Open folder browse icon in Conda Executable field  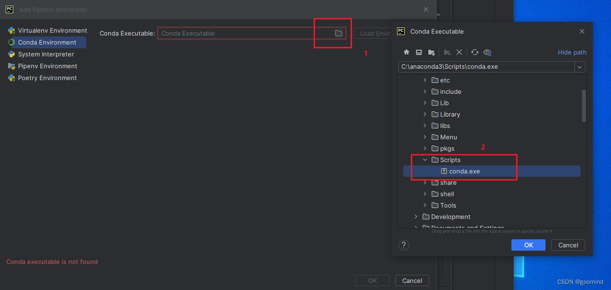339,33
